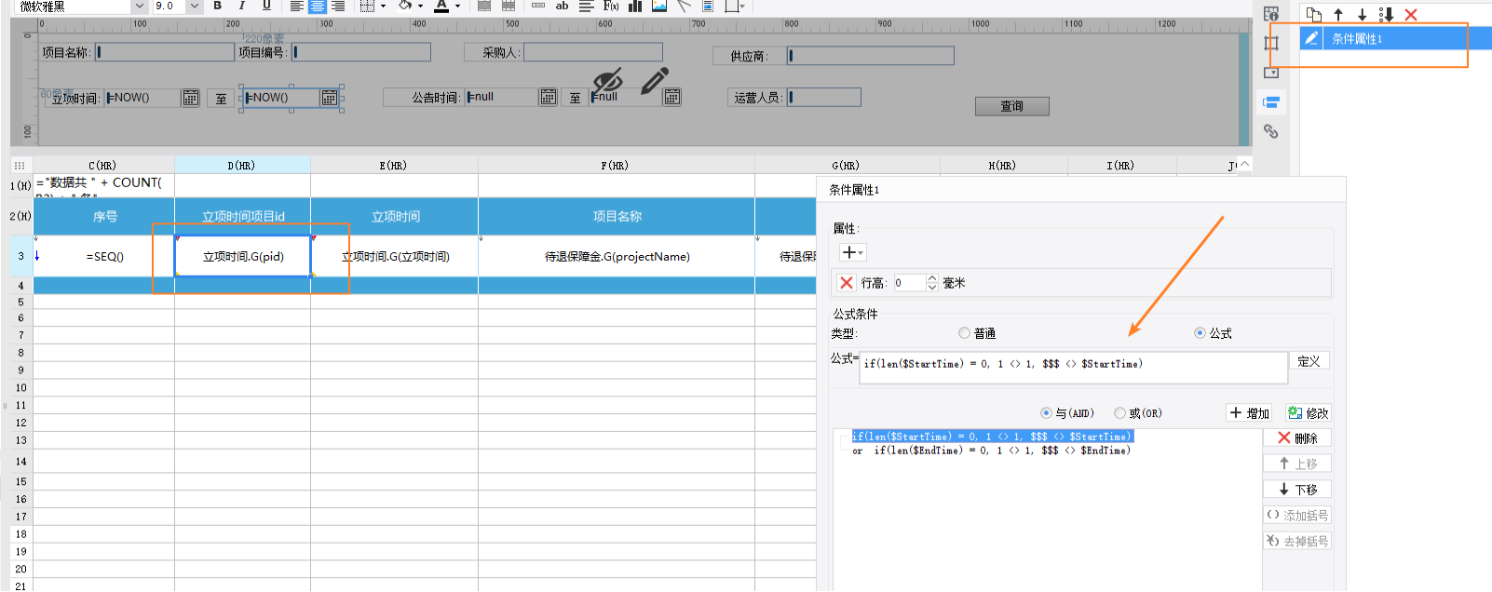Move condition attribute down with arrow icon
The width and height of the screenshot is (1492, 592).
coord(1362,14)
